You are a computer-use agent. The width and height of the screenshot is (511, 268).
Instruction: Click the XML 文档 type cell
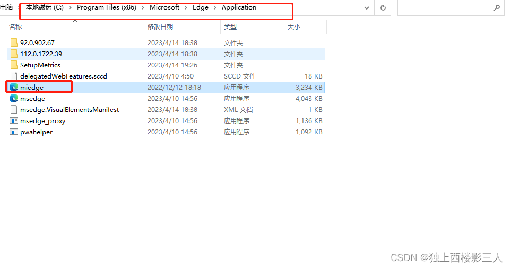tap(238, 109)
